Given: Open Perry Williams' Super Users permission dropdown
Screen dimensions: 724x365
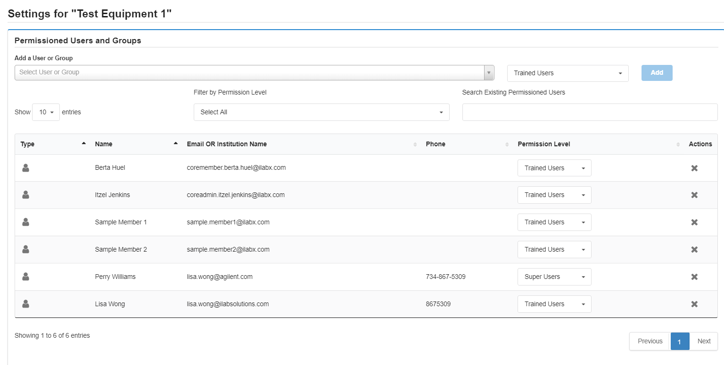Looking at the screenshot, I should coord(554,277).
